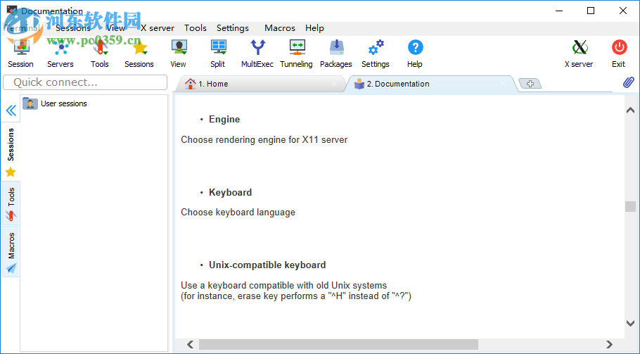Select the Split toolbar icon
The height and width of the screenshot is (354, 640).
pyautogui.click(x=218, y=48)
